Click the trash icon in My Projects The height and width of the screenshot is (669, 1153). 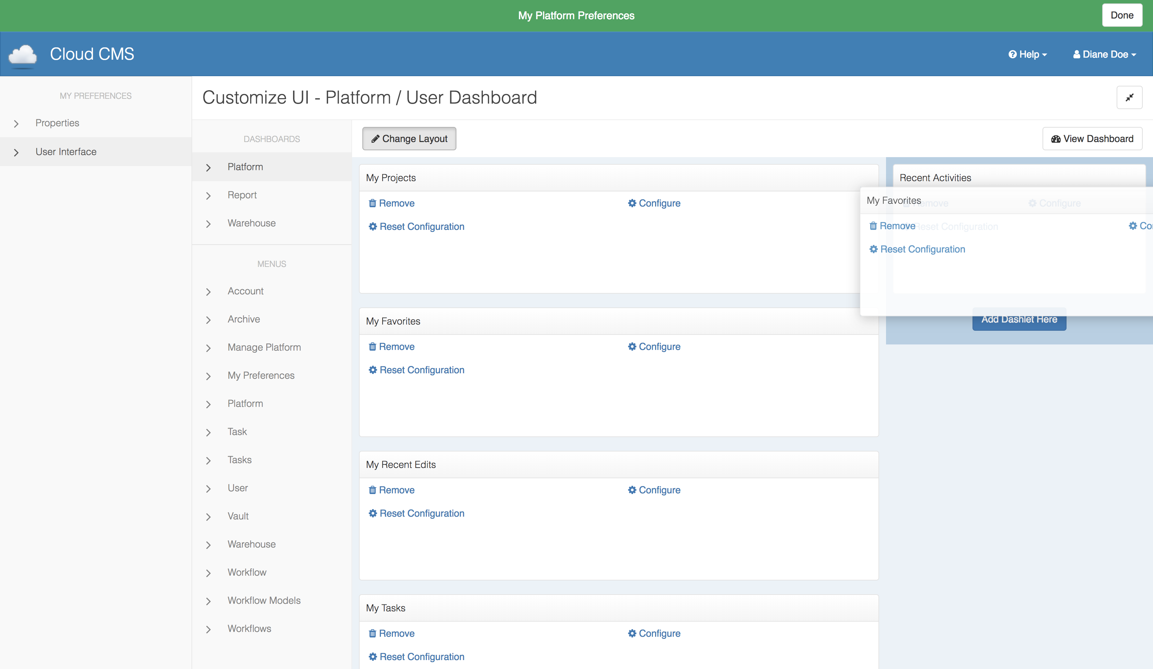[x=372, y=203]
